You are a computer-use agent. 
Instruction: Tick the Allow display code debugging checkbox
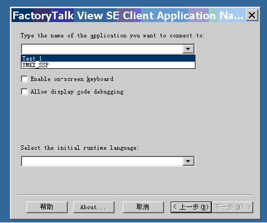pyautogui.click(x=24, y=91)
